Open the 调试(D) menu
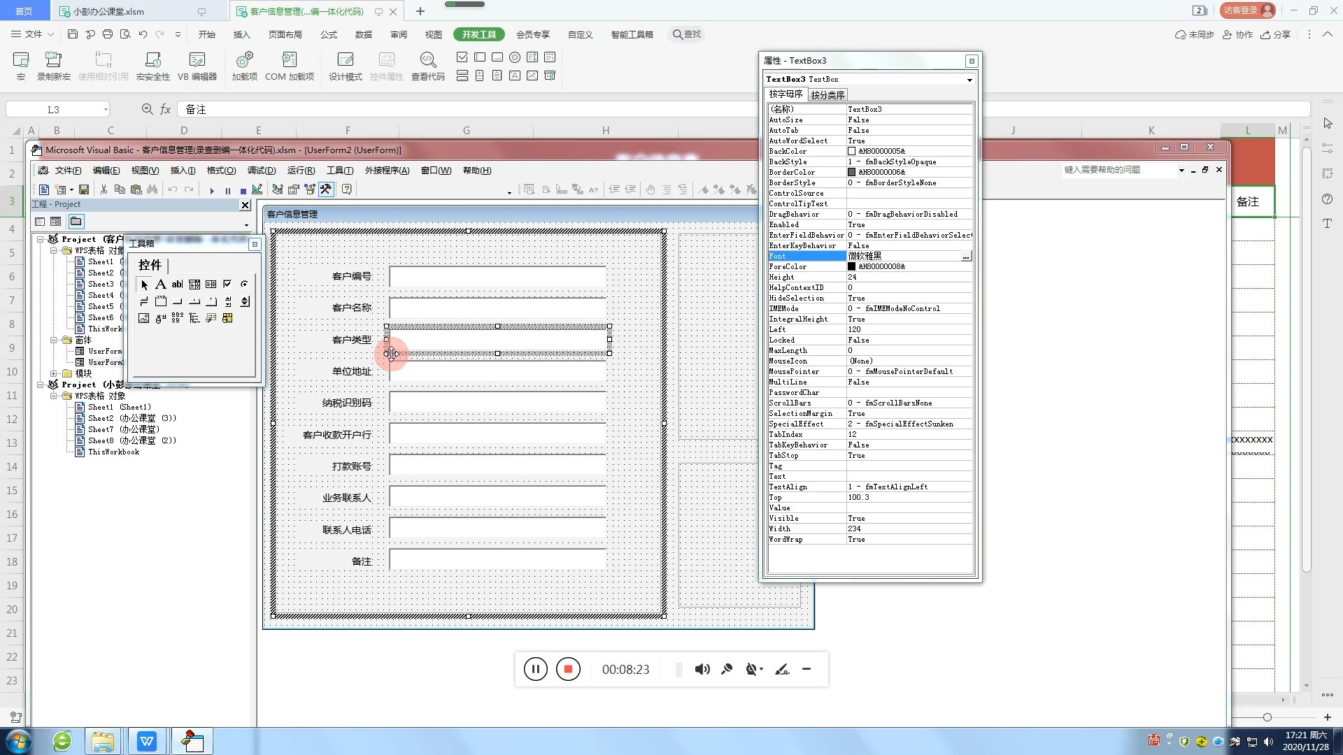The width and height of the screenshot is (1343, 755). coord(261,171)
